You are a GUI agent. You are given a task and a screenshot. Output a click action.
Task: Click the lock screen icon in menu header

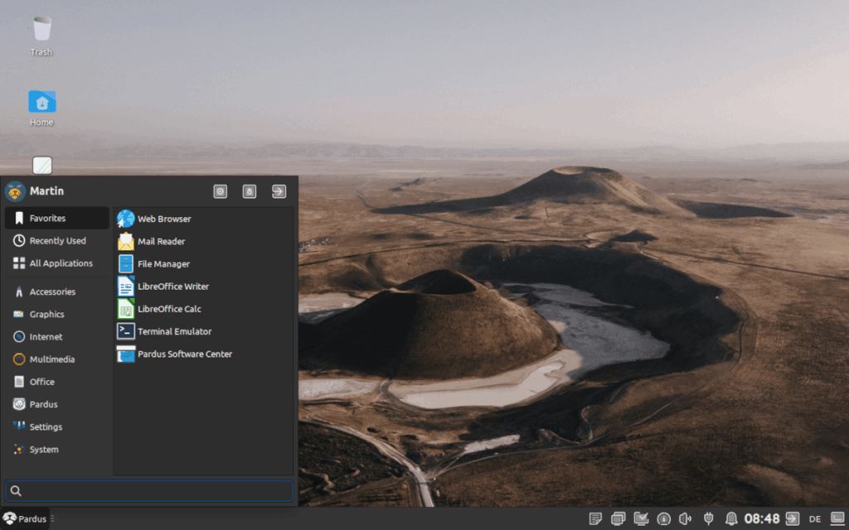point(250,191)
